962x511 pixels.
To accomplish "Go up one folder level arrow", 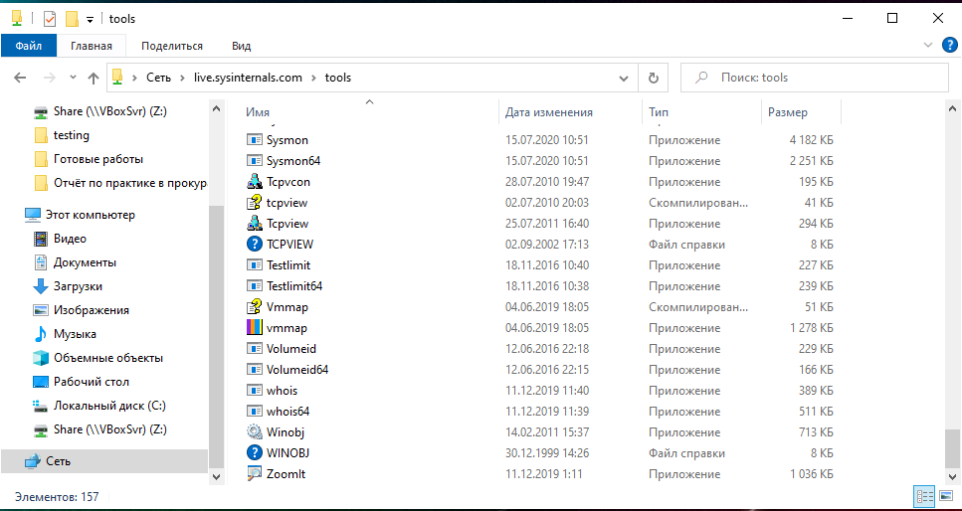I will (94, 78).
